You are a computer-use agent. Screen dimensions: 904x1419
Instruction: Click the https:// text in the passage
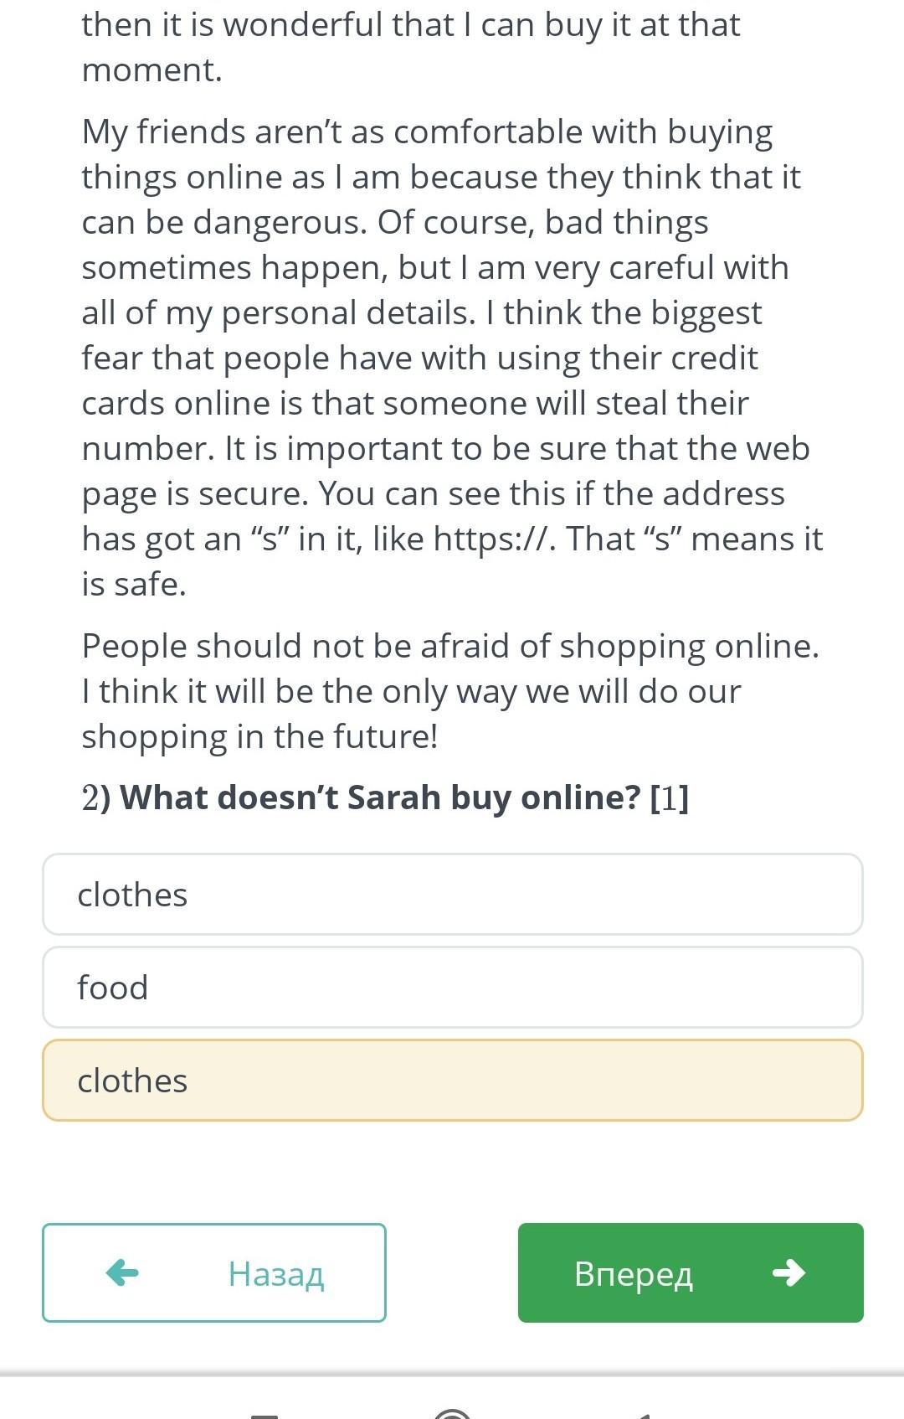pyautogui.click(x=494, y=539)
